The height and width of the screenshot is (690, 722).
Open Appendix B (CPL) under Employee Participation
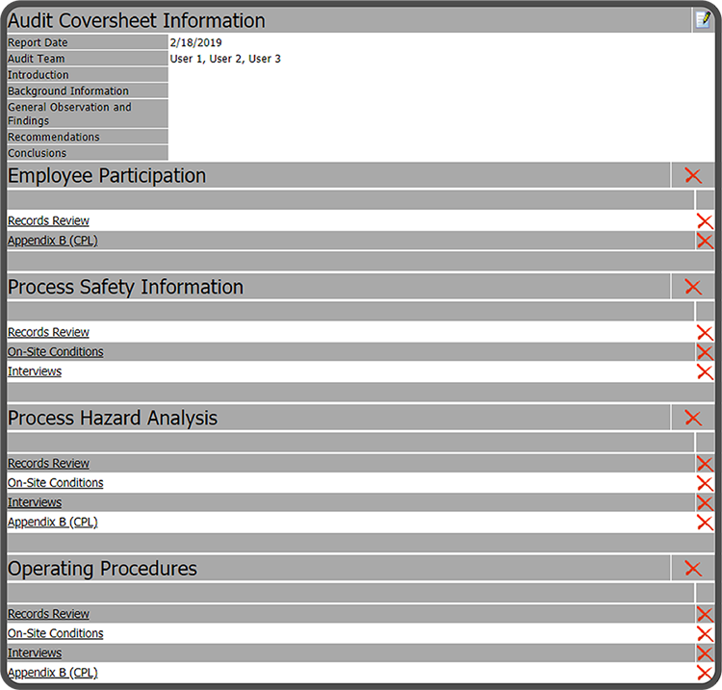point(52,241)
